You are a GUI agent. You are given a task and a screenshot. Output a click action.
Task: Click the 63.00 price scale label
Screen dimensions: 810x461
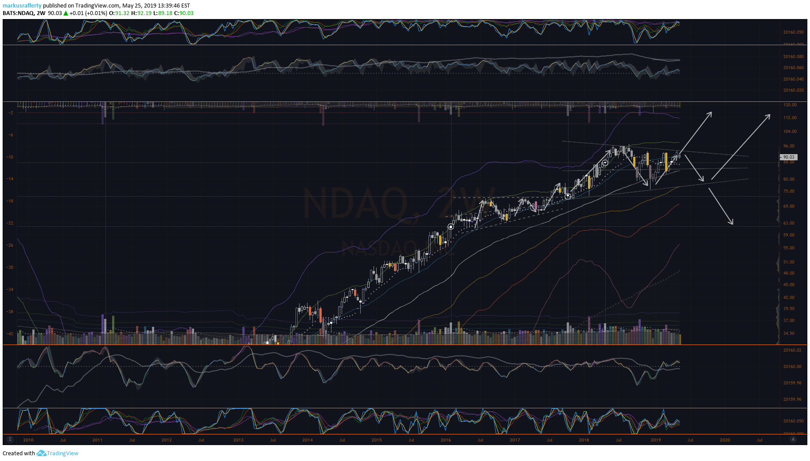pos(789,223)
